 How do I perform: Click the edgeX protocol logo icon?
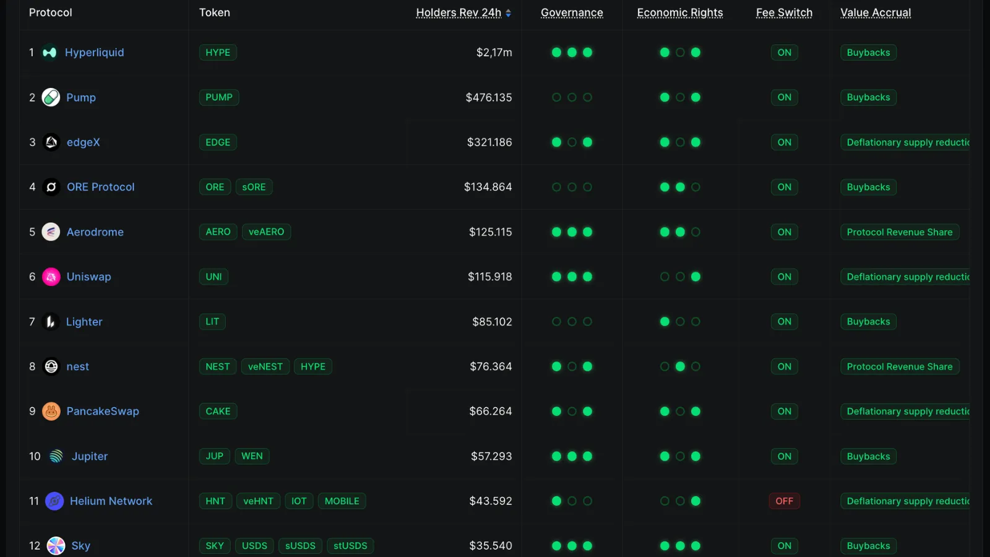(x=51, y=142)
